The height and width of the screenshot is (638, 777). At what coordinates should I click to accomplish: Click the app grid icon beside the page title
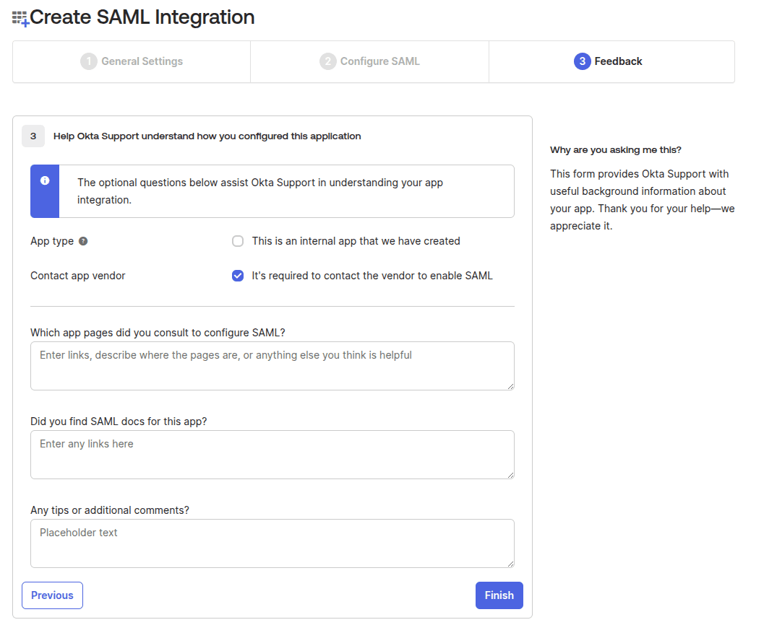coord(20,18)
